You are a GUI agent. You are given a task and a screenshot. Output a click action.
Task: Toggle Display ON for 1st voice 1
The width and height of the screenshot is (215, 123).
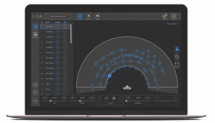(58, 26)
